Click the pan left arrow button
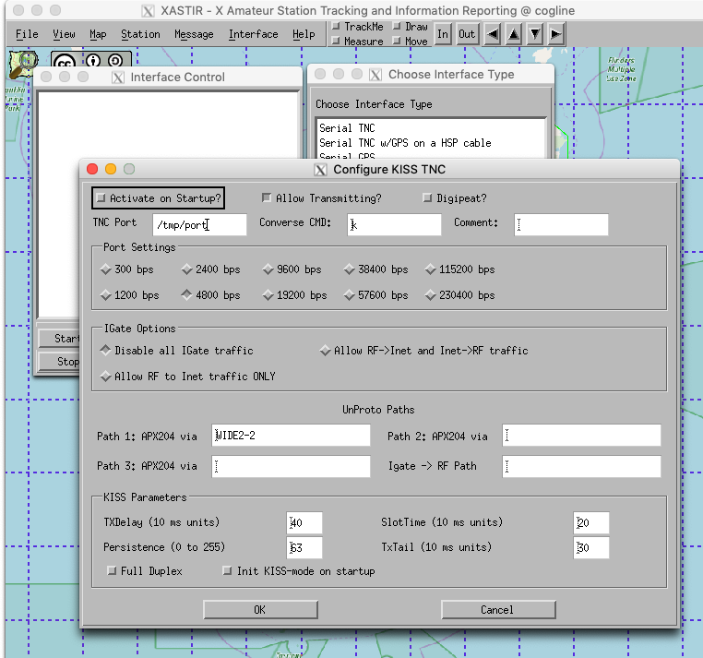The width and height of the screenshot is (703, 658). pyautogui.click(x=493, y=34)
